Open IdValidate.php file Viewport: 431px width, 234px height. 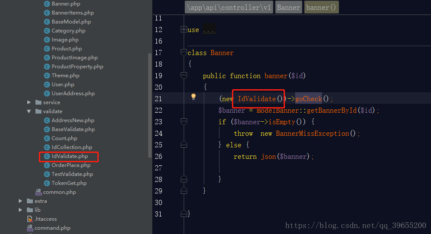click(70, 156)
